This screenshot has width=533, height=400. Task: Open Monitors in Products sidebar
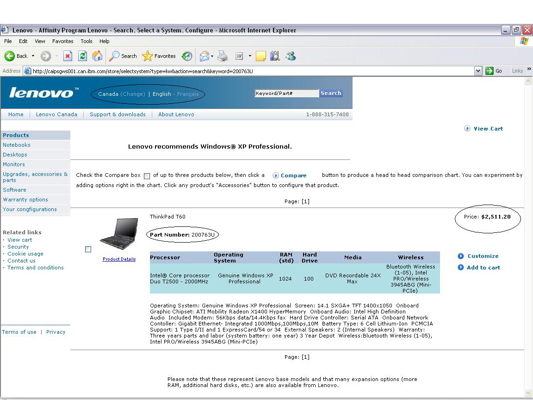tap(14, 164)
